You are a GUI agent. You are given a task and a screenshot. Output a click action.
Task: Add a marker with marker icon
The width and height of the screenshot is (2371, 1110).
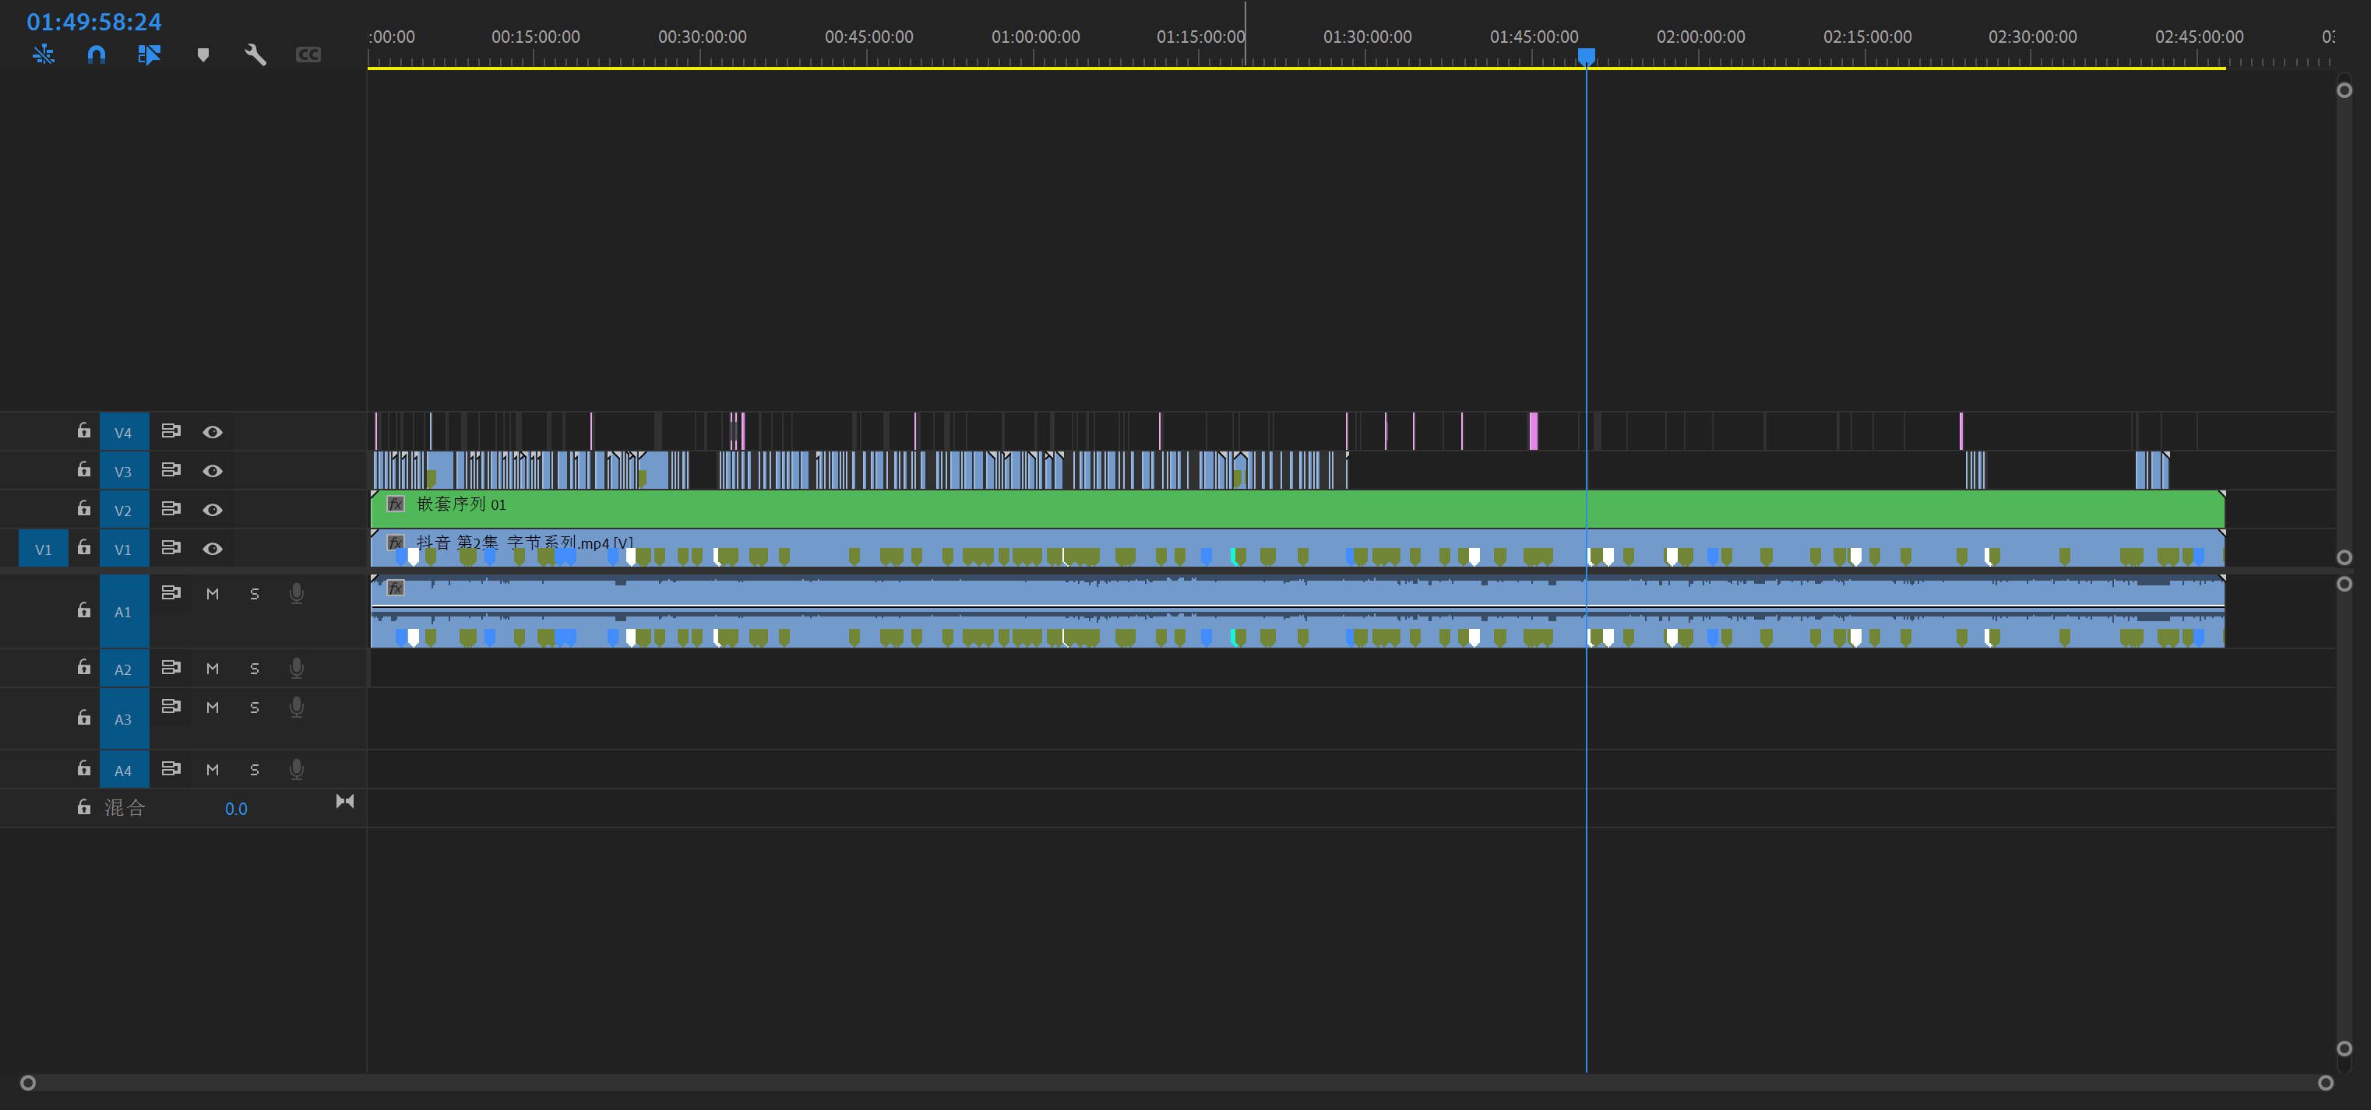[203, 55]
